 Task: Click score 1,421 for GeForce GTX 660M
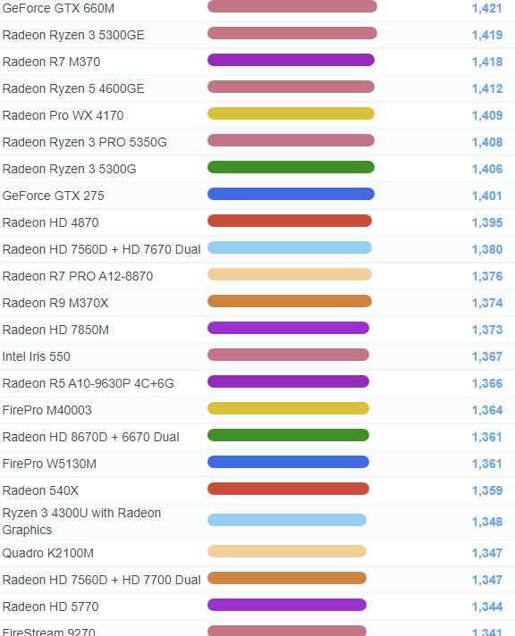[x=487, y=8]
